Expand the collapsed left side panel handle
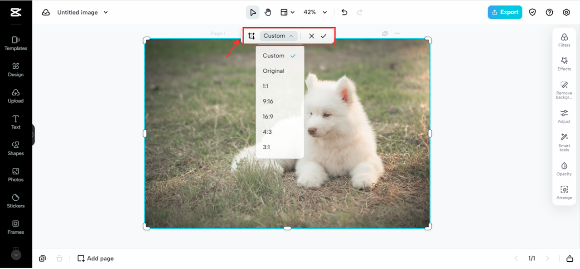580x269 pixels. pyautogui.click(x=33, y=135)
